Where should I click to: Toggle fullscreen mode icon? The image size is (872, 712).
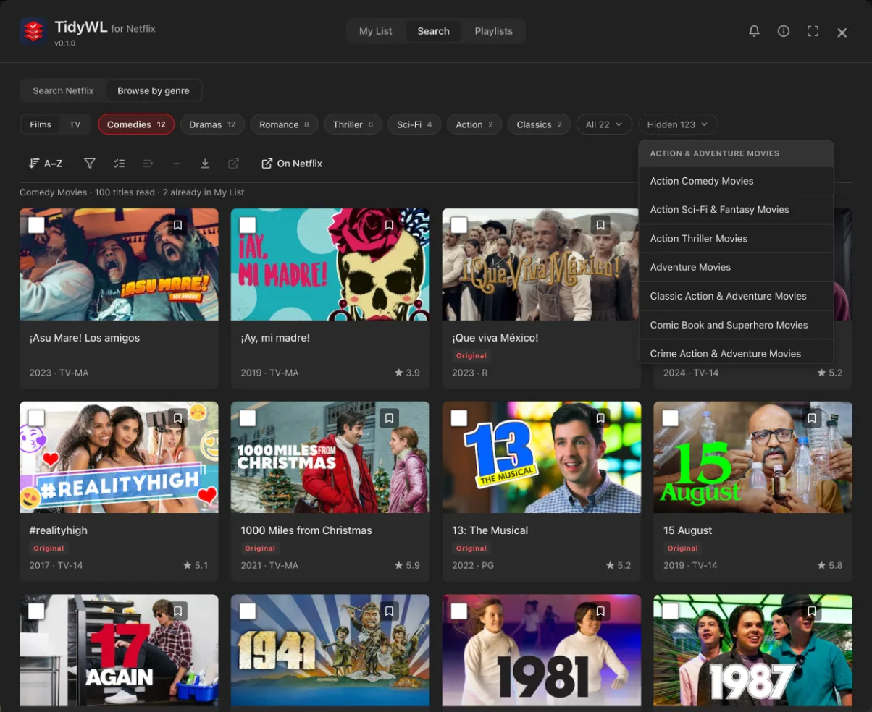(x=813, y=31)
